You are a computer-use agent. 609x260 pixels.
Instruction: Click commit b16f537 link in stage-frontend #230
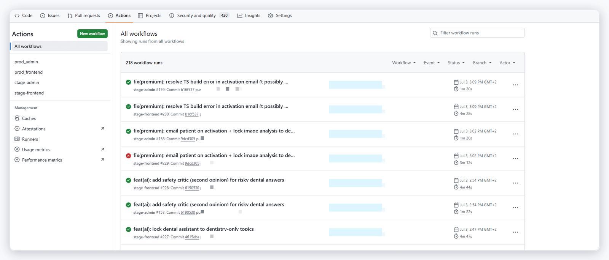[191, 114]
